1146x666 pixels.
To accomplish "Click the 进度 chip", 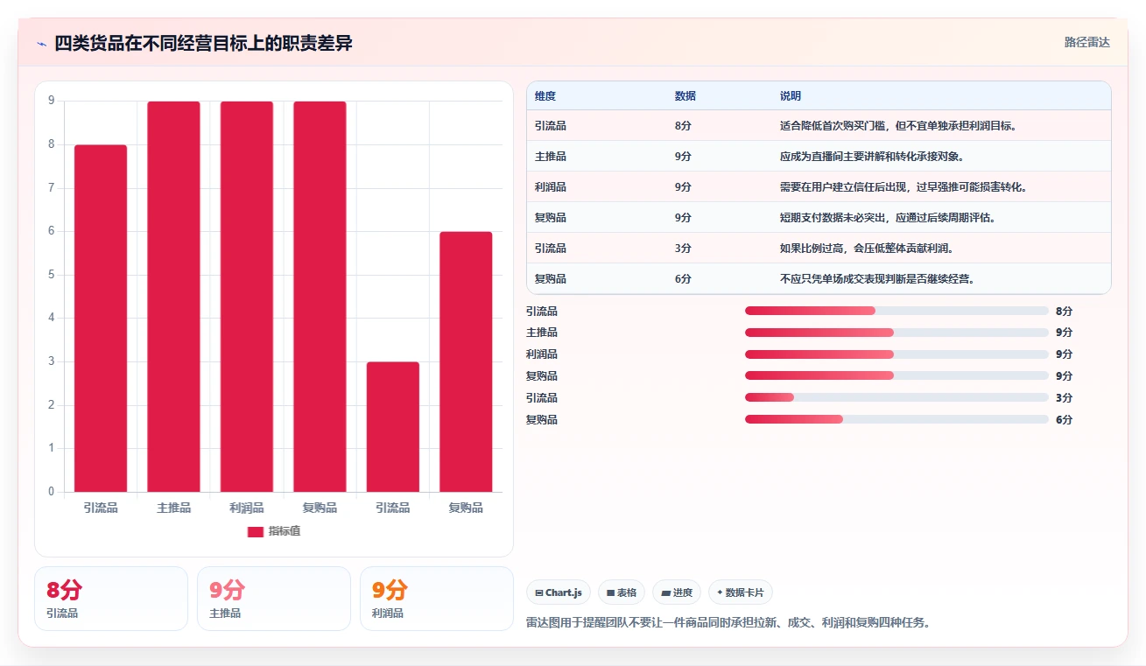I will [677, 592].
